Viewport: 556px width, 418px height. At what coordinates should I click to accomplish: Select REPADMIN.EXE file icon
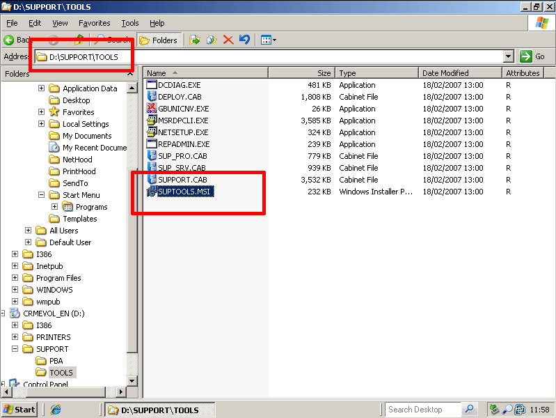coord(152,144)
